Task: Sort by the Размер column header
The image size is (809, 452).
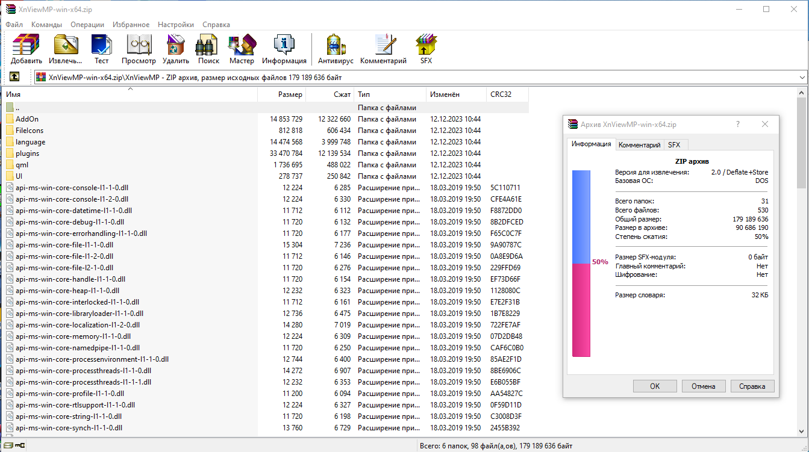Action: pos(282,94)
